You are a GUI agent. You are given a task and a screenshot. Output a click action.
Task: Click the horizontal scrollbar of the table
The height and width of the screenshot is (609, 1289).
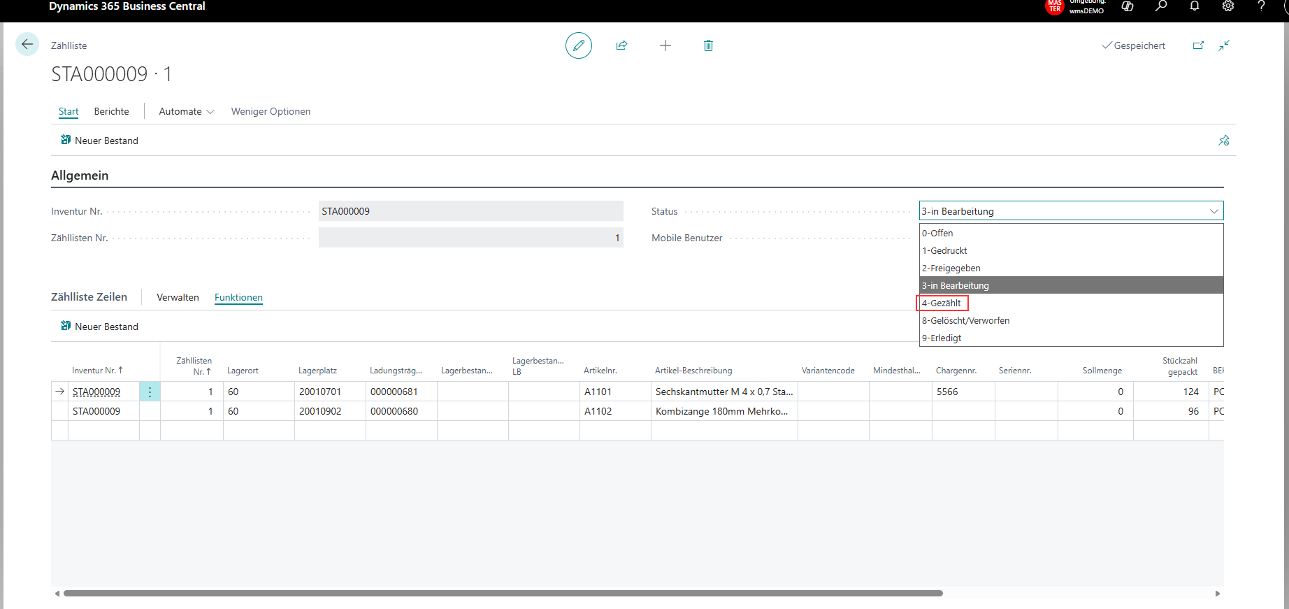503,593
